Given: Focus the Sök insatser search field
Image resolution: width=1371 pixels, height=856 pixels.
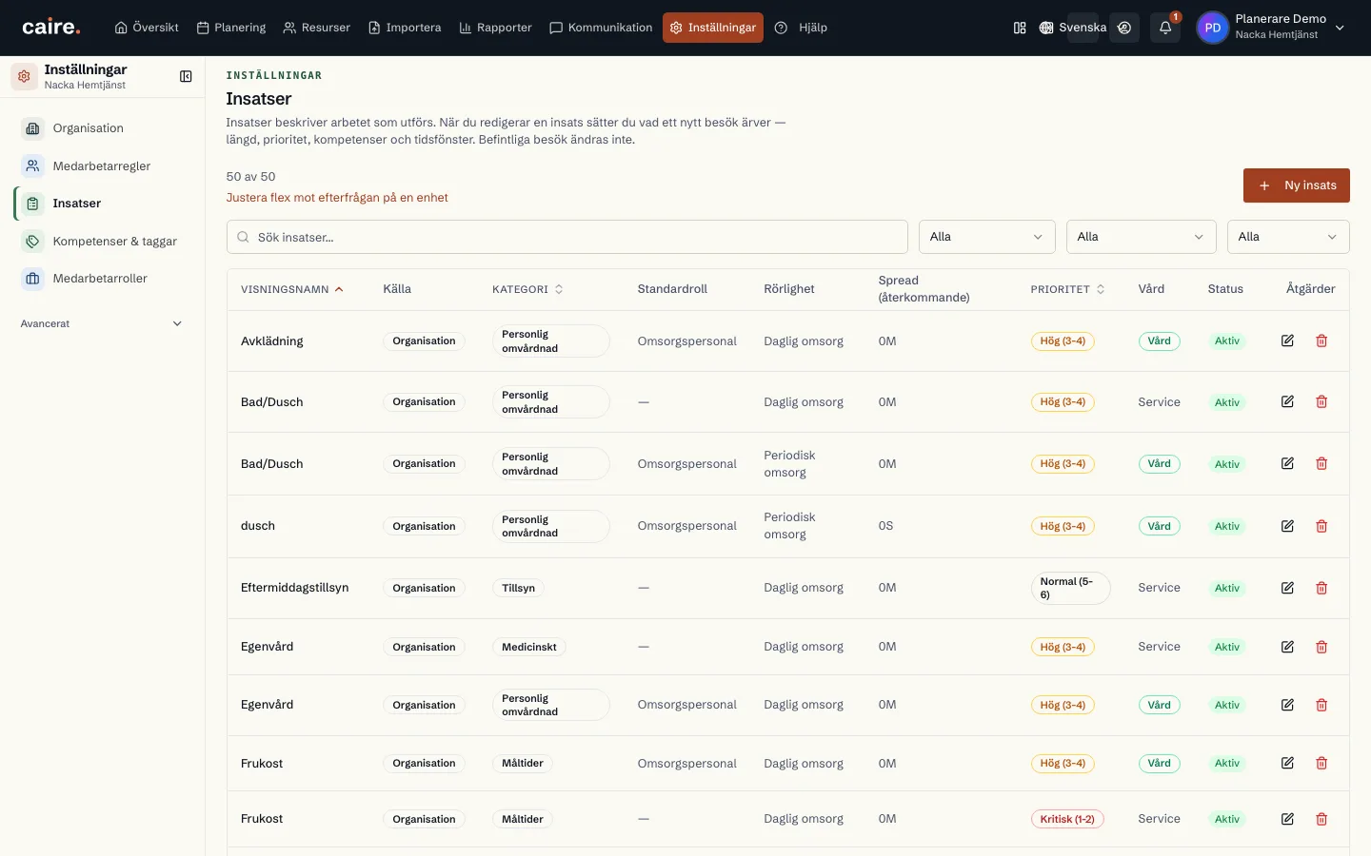Looking at the screenshot, I should [x=567, y=237].
